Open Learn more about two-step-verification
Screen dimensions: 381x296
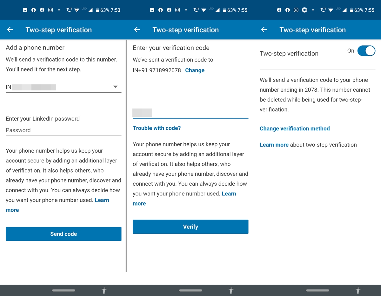click(274, 145)
